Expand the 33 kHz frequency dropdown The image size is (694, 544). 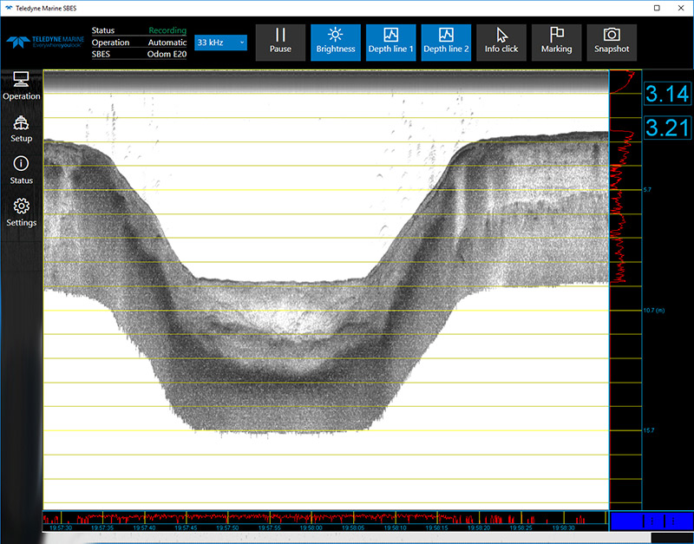point(220,42)
